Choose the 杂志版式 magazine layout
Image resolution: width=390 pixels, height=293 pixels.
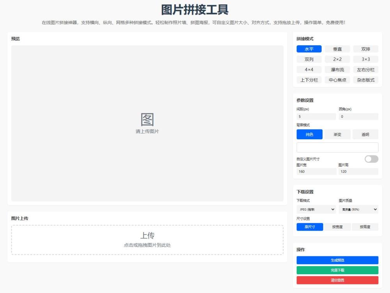click(x=365, y=80)
